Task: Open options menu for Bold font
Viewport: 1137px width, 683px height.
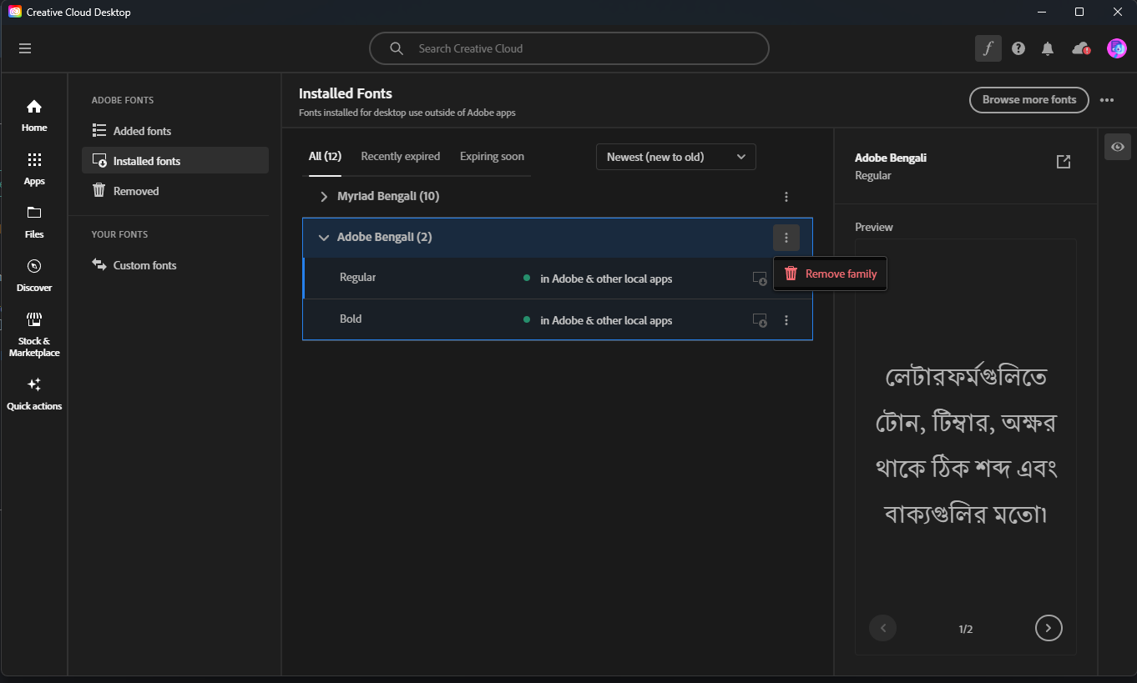Action: 786,320
